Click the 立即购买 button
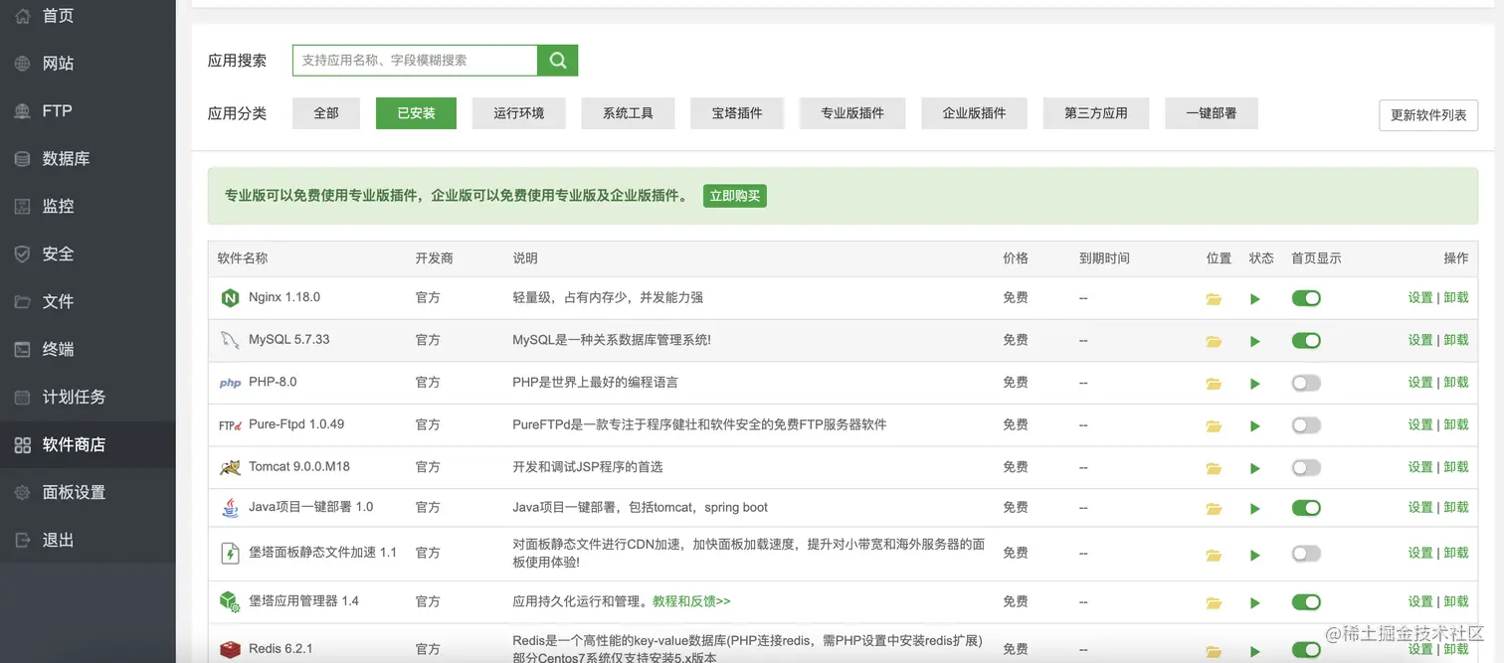The height and width of the screenshot is (663, 1504). (735, 196)
